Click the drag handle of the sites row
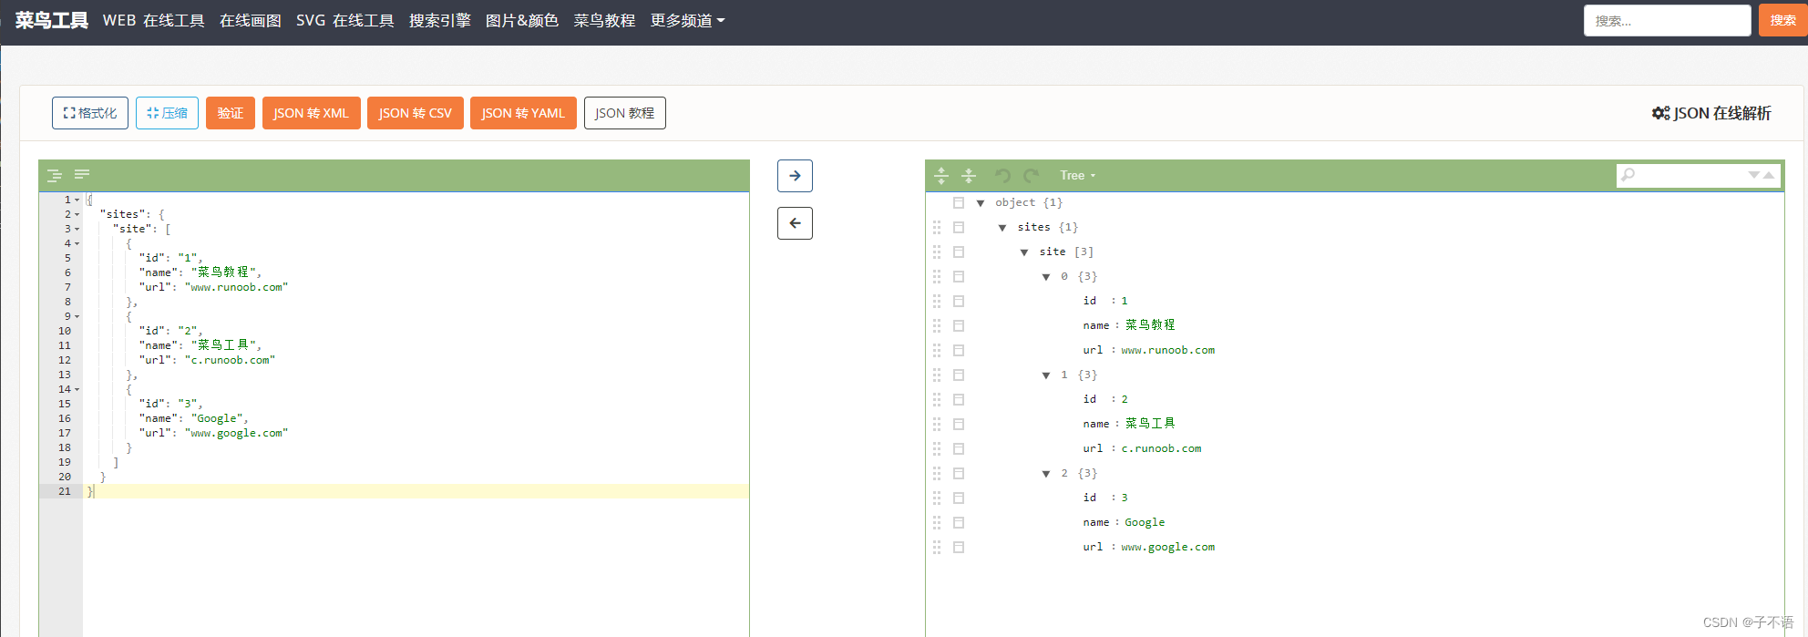Viewport: 1808px width, 637px height. tap(937, 227)
